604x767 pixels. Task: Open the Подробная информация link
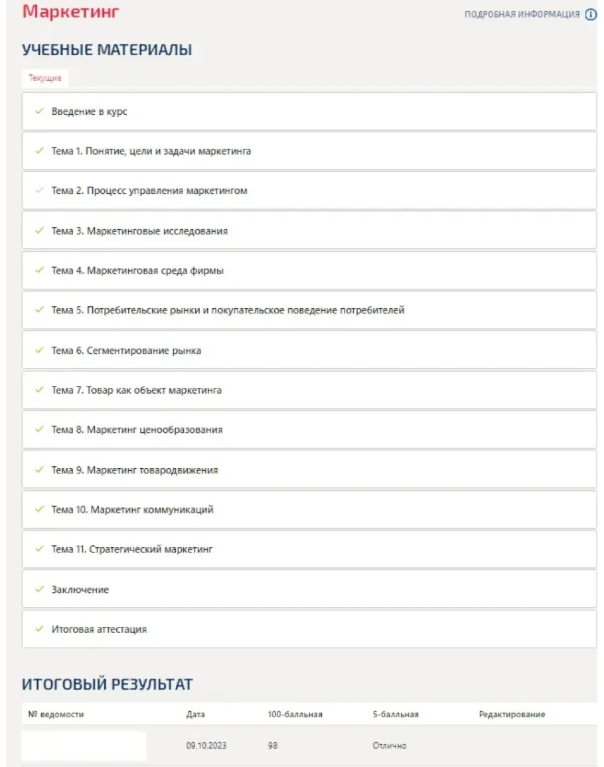click(522, 15)
